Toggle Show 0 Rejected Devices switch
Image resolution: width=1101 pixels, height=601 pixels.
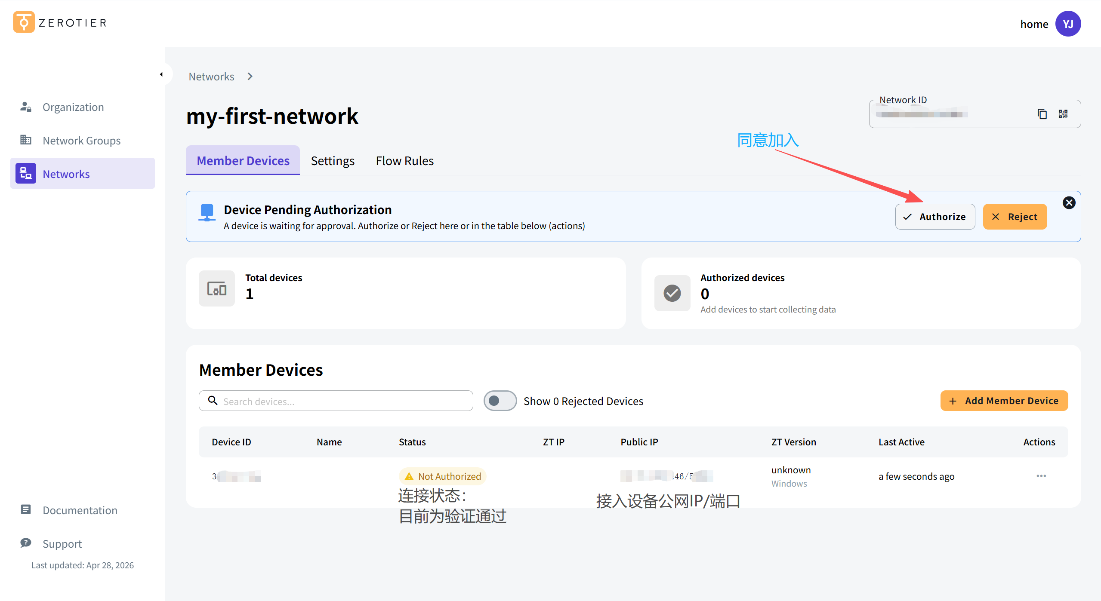click(500, 401)
